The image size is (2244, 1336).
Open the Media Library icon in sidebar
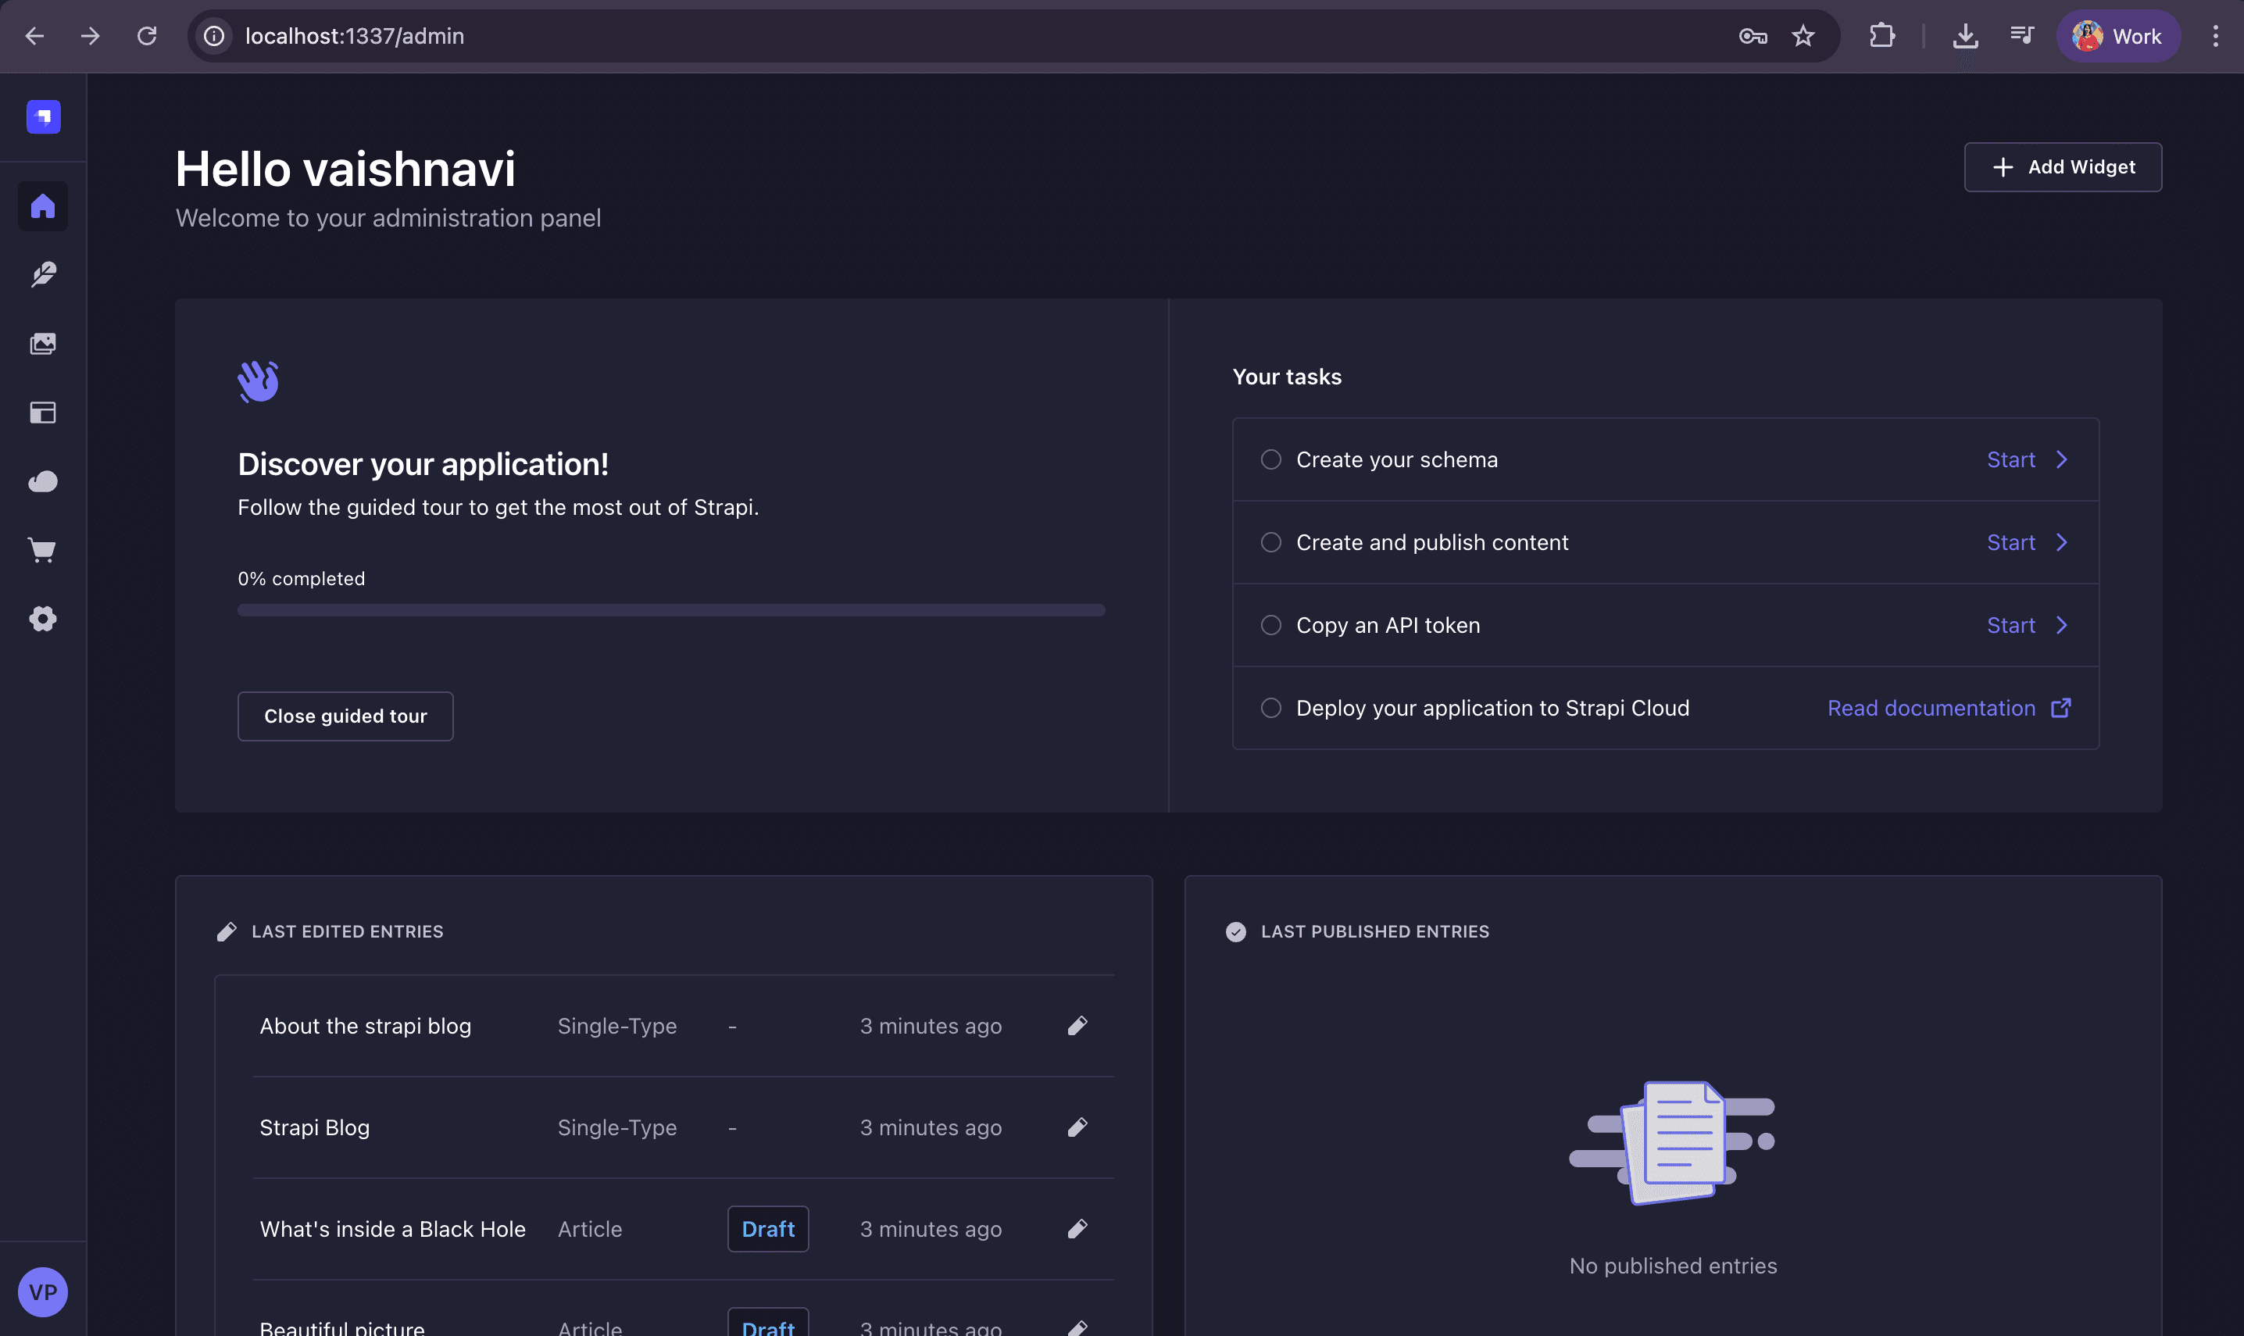pos(42,343)
